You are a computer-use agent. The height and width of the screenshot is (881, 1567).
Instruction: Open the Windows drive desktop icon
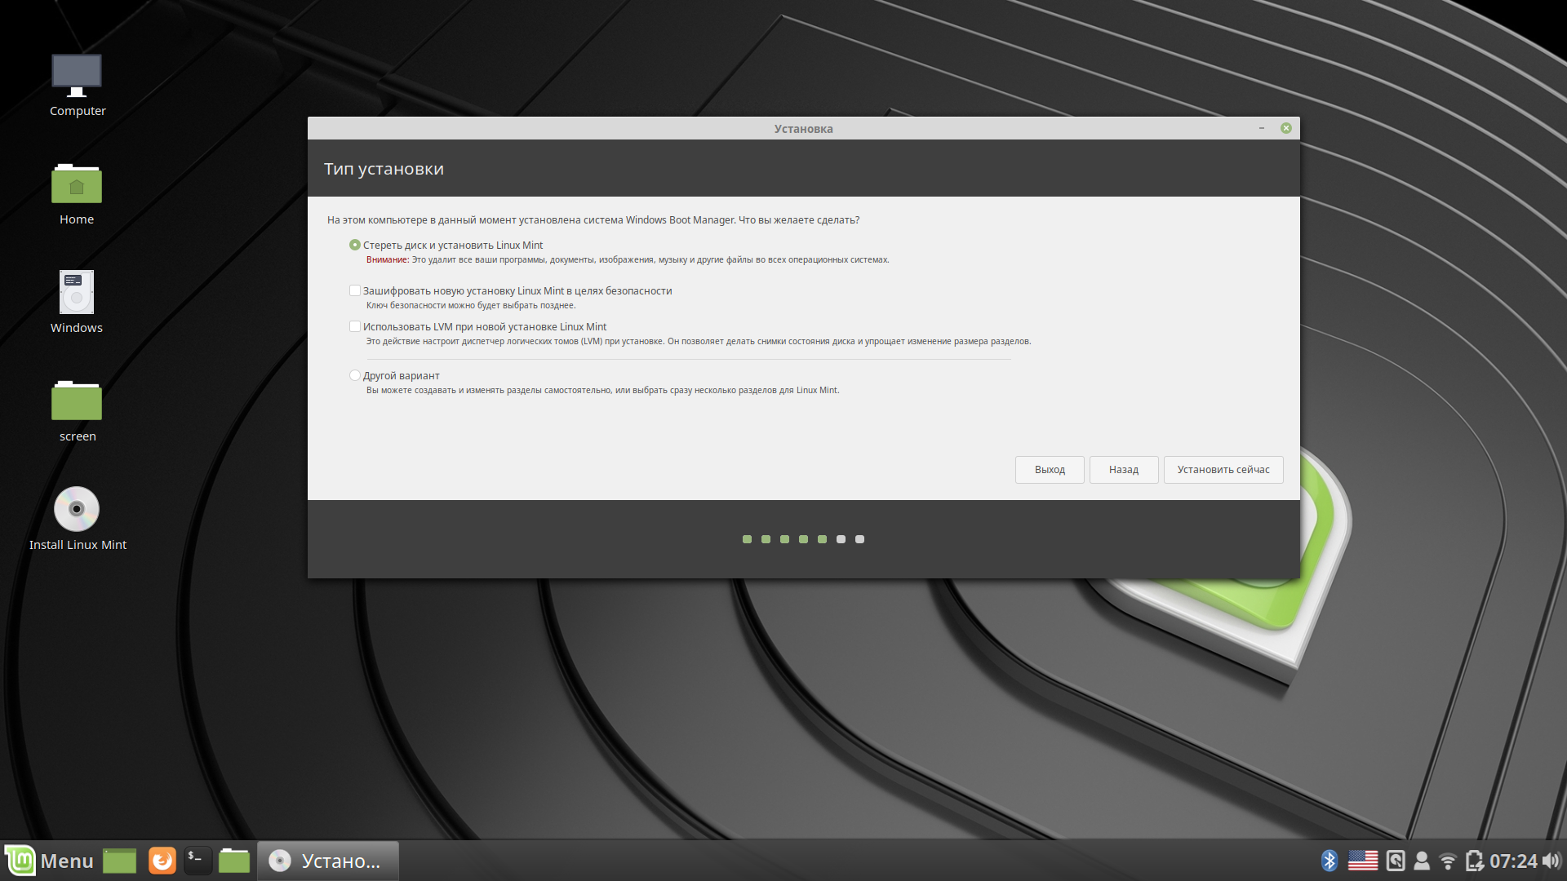point(77,302)
